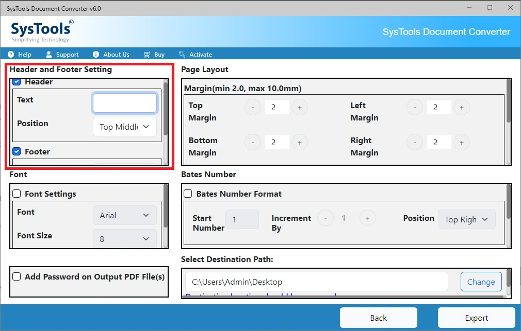521x331 pixels.
Task: Click the Export button
Action: 477,318
